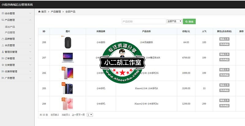Click the 广告管理 sidebar icon

click(x=3, y=78)
